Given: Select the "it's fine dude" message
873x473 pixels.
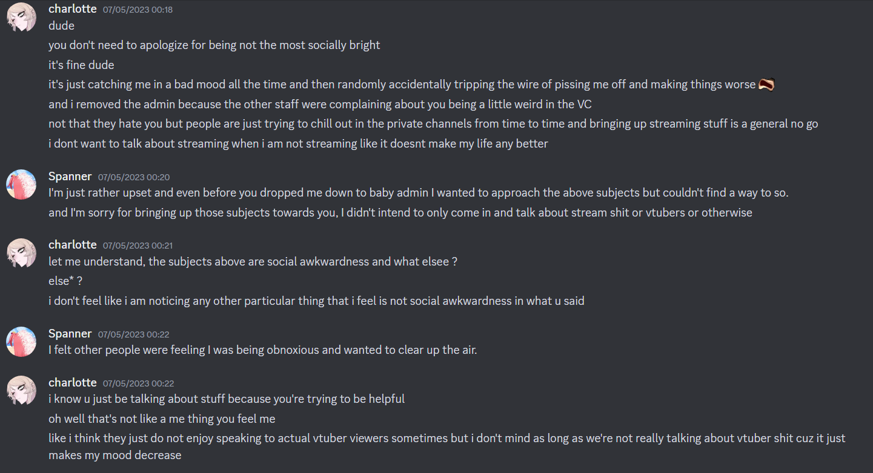Looking at the screenshot, I should 81,65.
